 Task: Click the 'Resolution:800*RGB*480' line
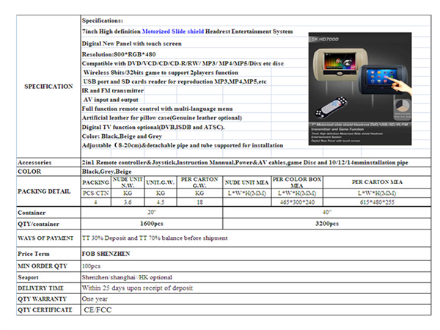tap(119, 54)
